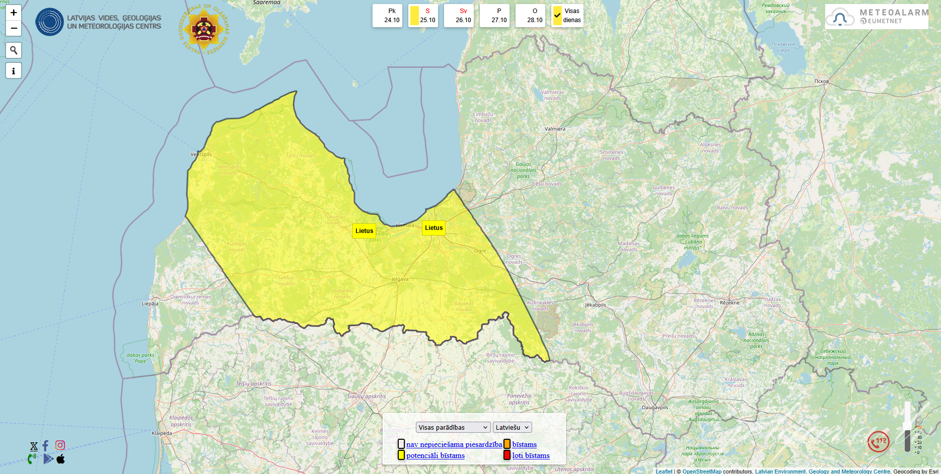Switch to the Sv 26.10 day tab

(x=463, y=16)
